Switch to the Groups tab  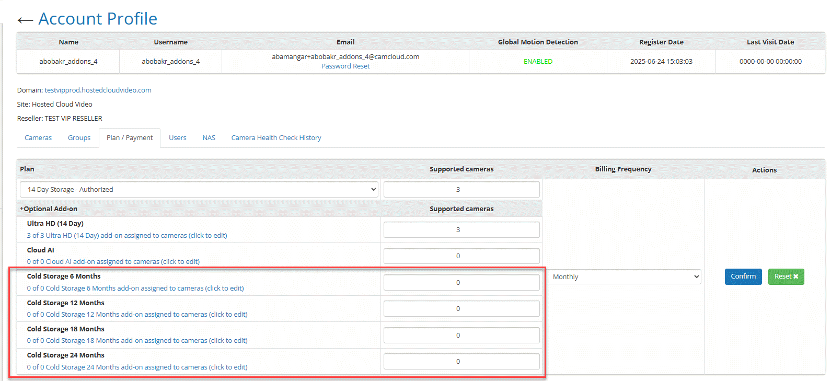(79, 138)
